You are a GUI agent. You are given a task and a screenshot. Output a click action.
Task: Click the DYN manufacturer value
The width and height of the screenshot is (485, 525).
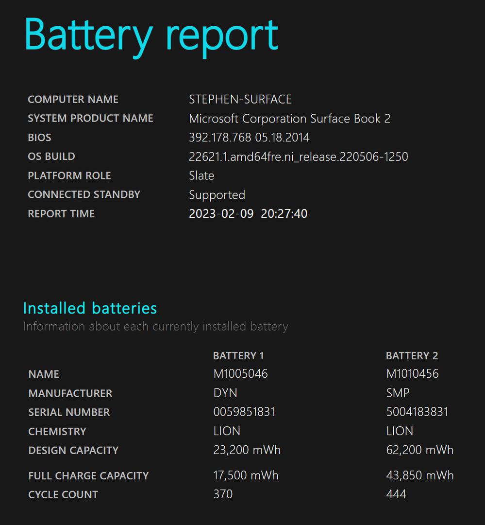click(x=225, y=393)
